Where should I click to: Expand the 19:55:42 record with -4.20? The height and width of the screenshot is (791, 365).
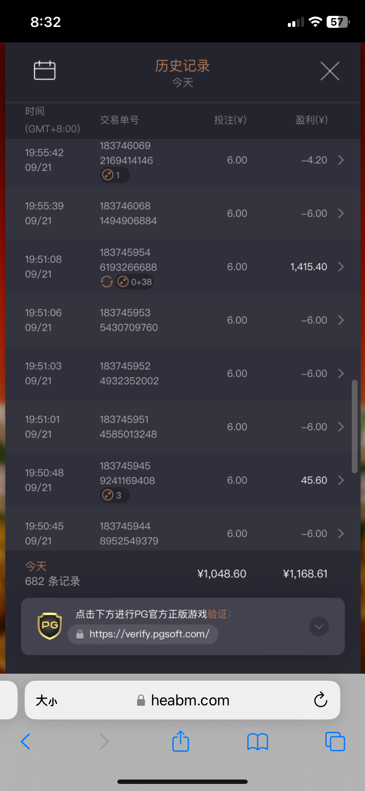coord(341,160)
